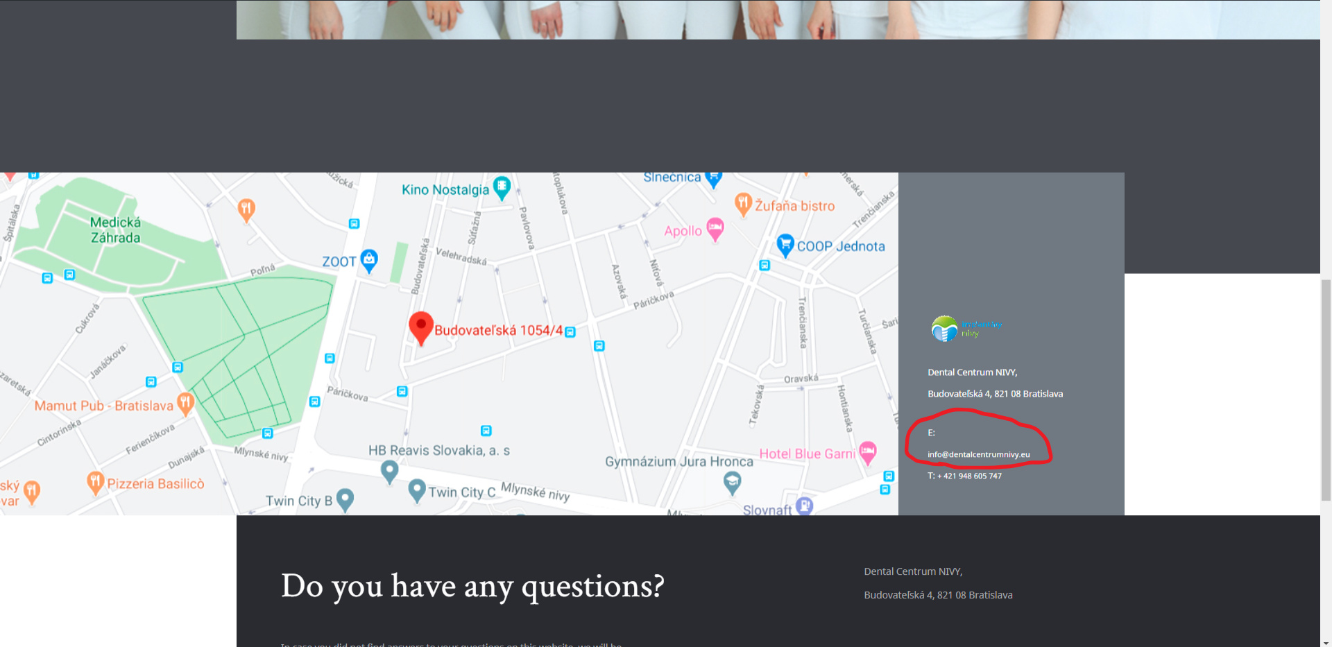1332x647 pixels.
Task: Click the Slnečnica shopping pin
Action: (714, 179)
